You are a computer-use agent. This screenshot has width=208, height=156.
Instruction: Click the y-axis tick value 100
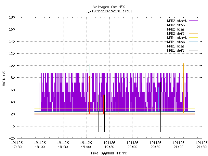12,66
